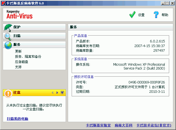Screen dimensions: 176x130
Task: Show next notification with right arrow
Action: coord(57,93)
